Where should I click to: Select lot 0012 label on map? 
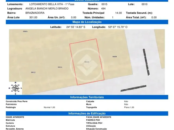pyautogui.click(x=33, y=72)
